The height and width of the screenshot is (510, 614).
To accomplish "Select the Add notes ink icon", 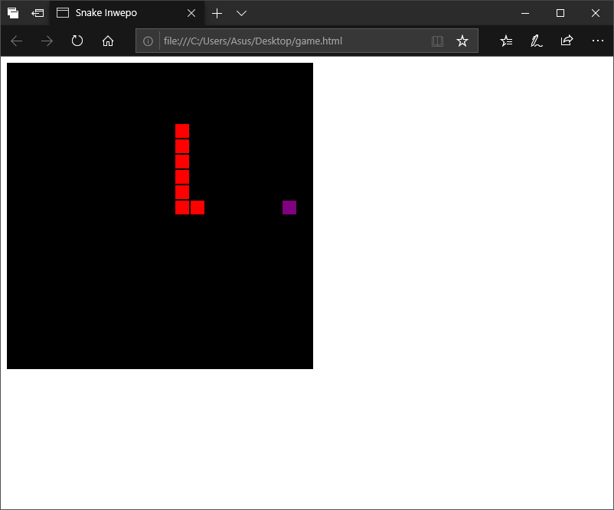I will (x=536, y=41).
